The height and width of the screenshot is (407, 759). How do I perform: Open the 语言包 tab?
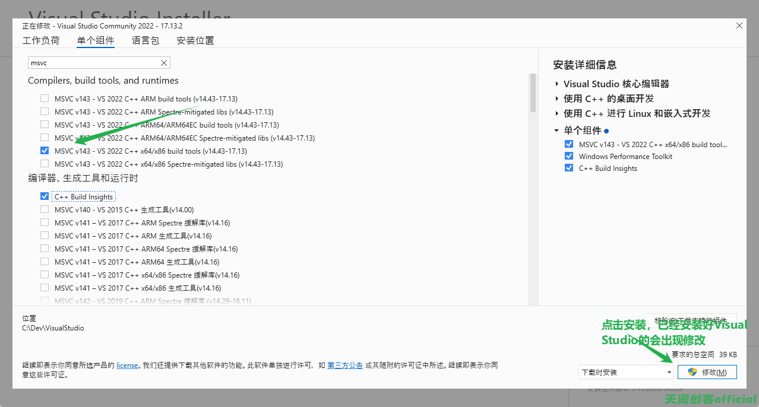tap(146, 41)
